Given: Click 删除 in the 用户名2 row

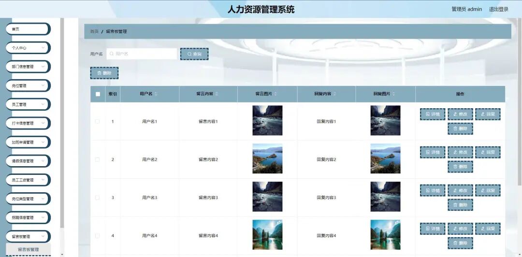Looking at the screenshot, I should click(460, 167).
